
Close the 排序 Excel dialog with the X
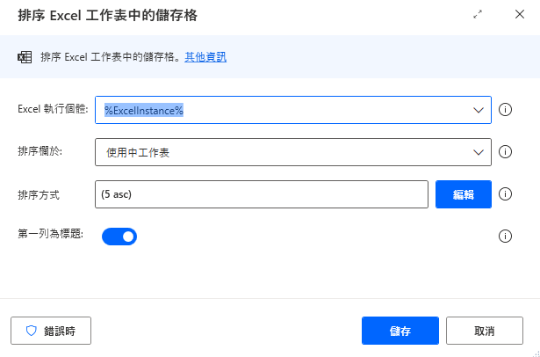tap(518, 15)
